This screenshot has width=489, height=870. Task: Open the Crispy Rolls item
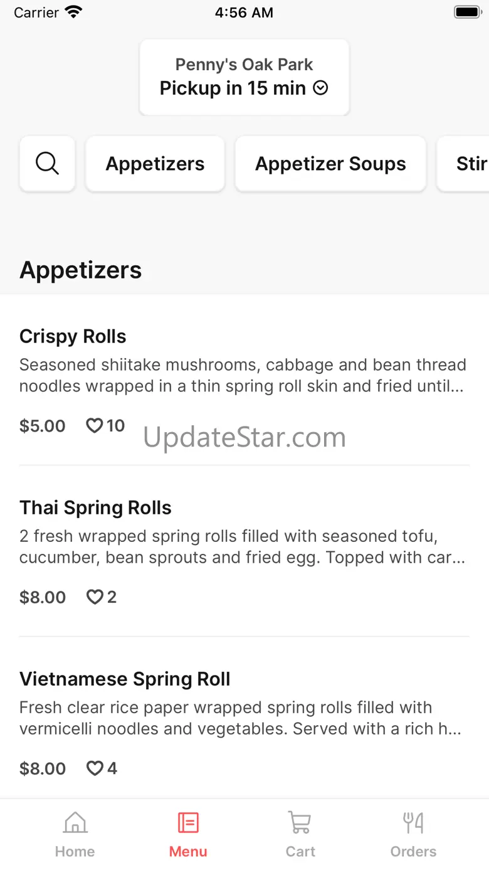[244, 380]
